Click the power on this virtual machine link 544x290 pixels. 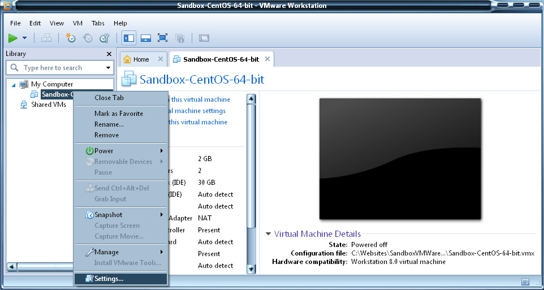[x=200, y=99]
